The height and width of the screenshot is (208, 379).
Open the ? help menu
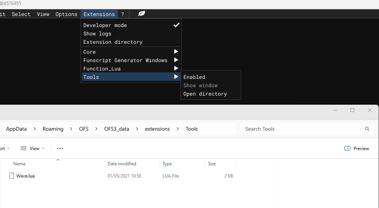coord(123,14)
